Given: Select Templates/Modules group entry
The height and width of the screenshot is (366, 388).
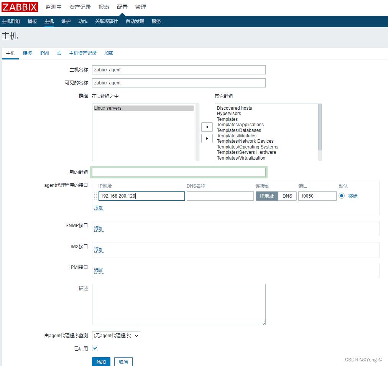Looking at the screenshot, I should click(x=237, y=136).
